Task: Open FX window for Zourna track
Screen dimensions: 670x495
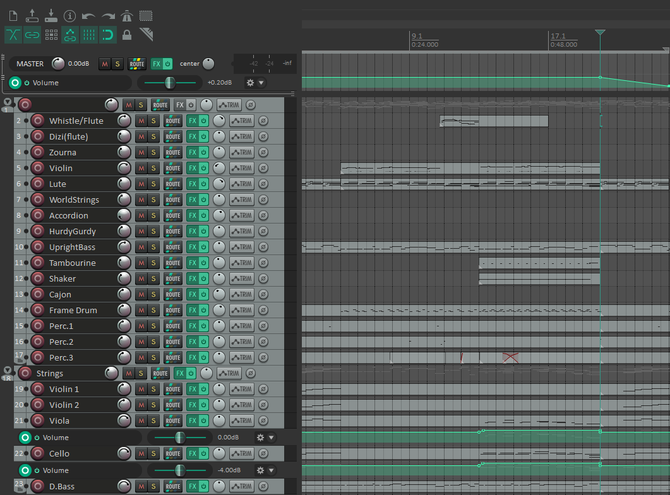Action: click(x=193, y=152)
